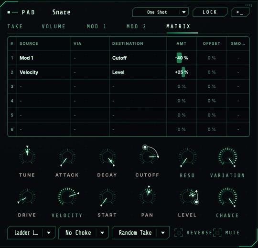Image resolution: width=258 pixels, height=248 pixels.
Task: Click the offset 0 % cell in row 1
Action: [x=212, y=58]
